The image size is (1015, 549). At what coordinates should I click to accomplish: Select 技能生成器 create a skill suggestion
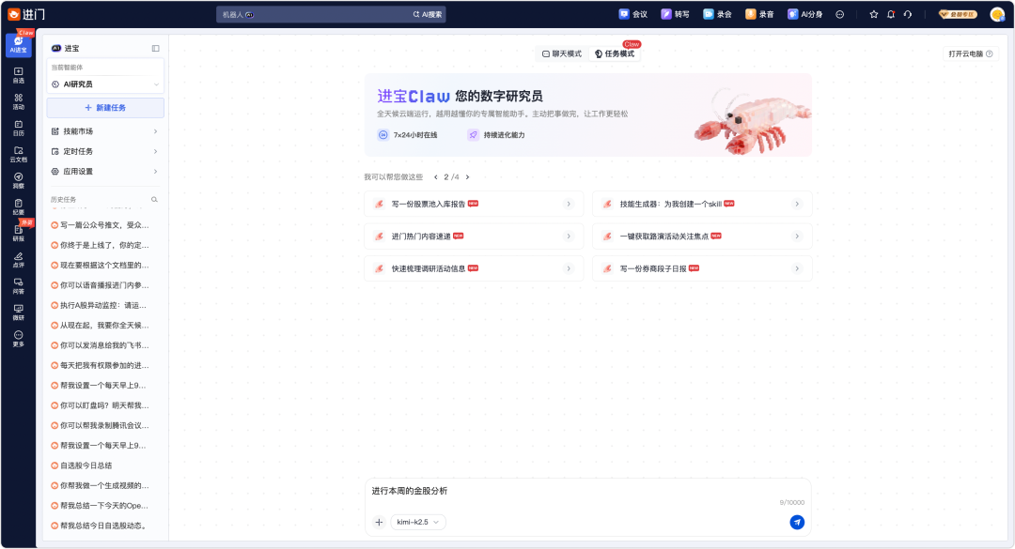coord(702,204)
